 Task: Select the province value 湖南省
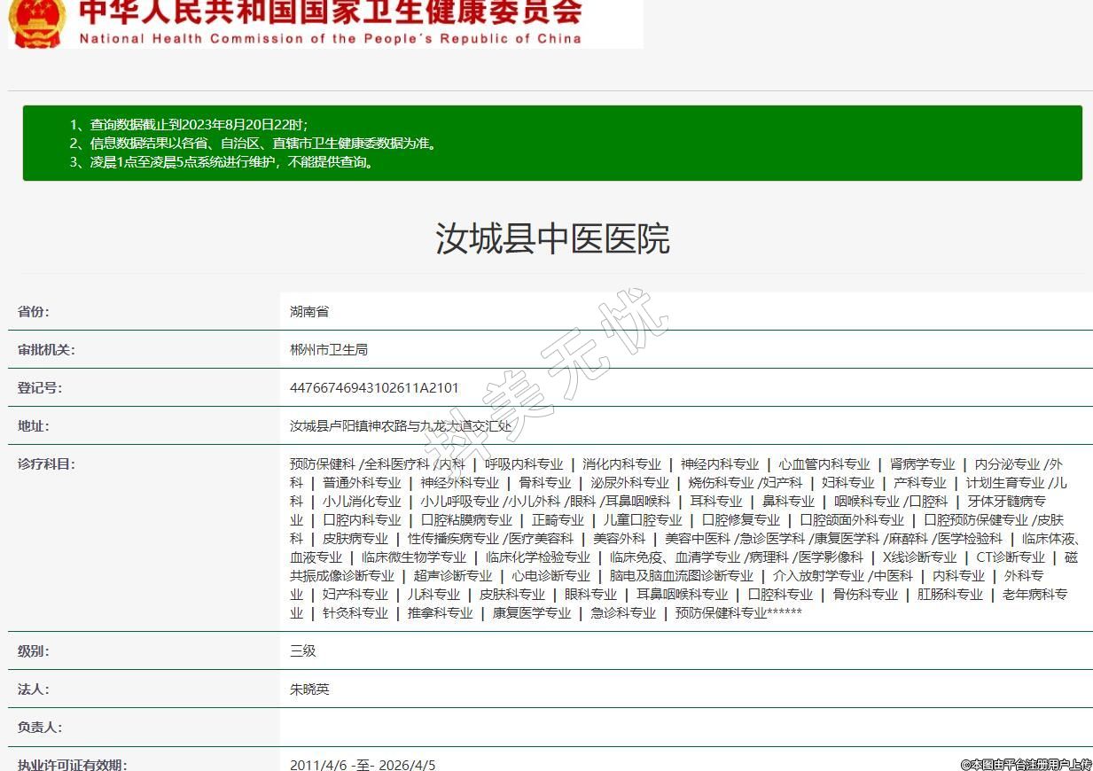point(309,312)
